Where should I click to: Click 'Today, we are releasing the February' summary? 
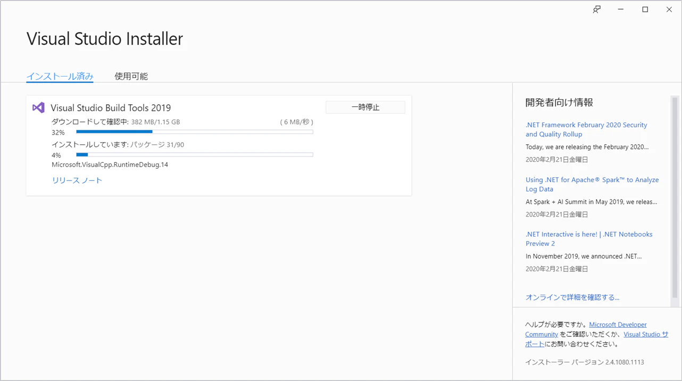pos(587,147)
